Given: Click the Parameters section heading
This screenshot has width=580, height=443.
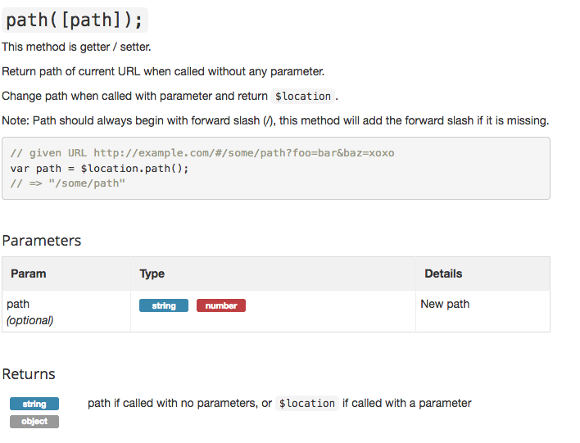Looking at the screenshot, I should [x=42, y=241].
